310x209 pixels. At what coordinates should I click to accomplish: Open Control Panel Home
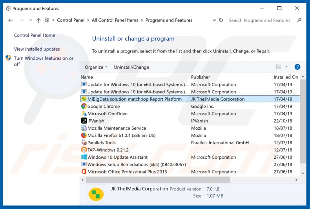tap(35, 35)
